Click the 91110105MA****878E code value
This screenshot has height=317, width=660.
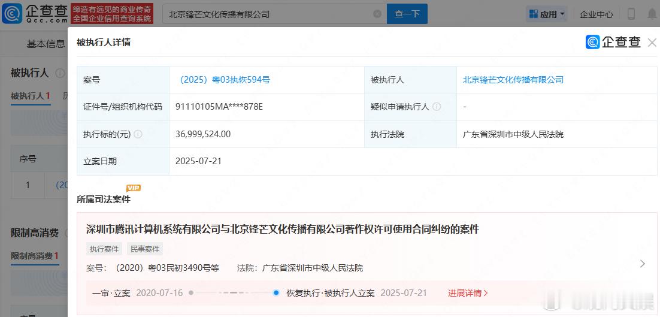pos(219,107)
